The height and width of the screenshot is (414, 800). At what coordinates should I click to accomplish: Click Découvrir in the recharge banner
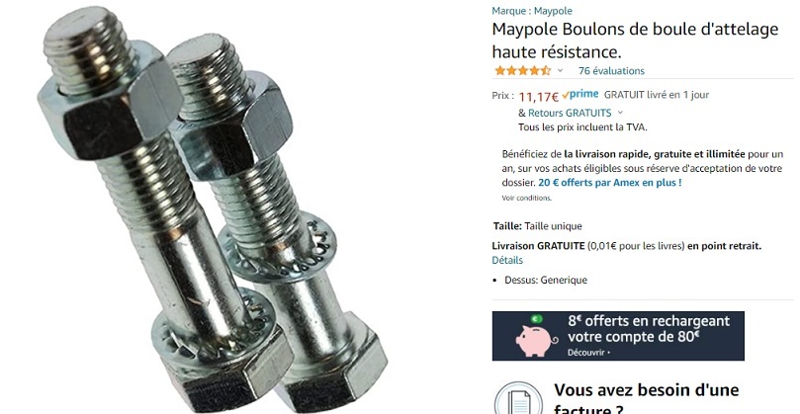click(x=588, y=353)
